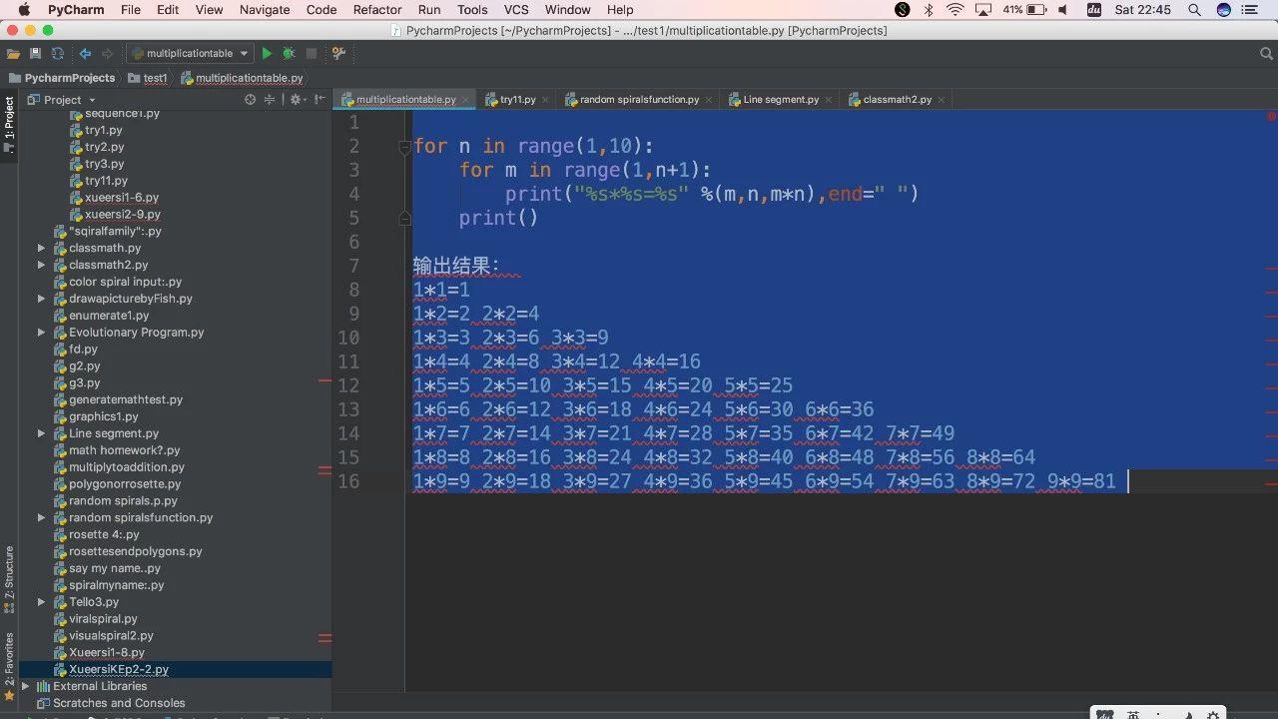Click line number 6 in the gutter

pos(354,242)
